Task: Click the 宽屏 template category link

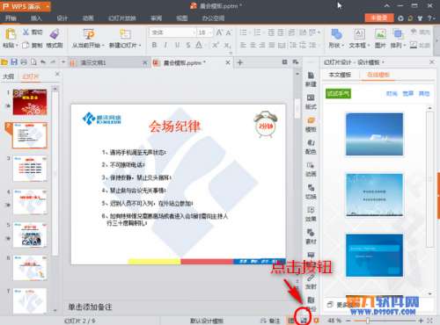Action: (407, 93)
